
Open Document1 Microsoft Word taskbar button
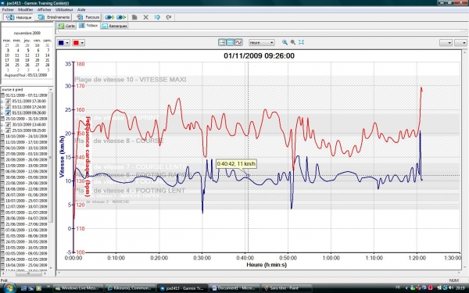click(234, 288)
